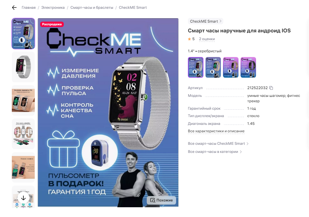Open CheckME Smart brand chip
The height and width of the screenshot is (217, 309).
(x=205, y=21)
